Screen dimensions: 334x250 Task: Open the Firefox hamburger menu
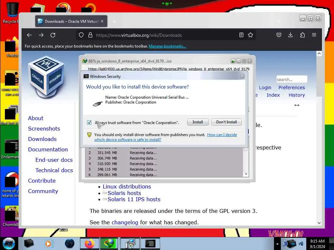click(x=314, y=35)
